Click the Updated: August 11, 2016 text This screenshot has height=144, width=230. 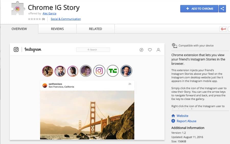point(187,137)
